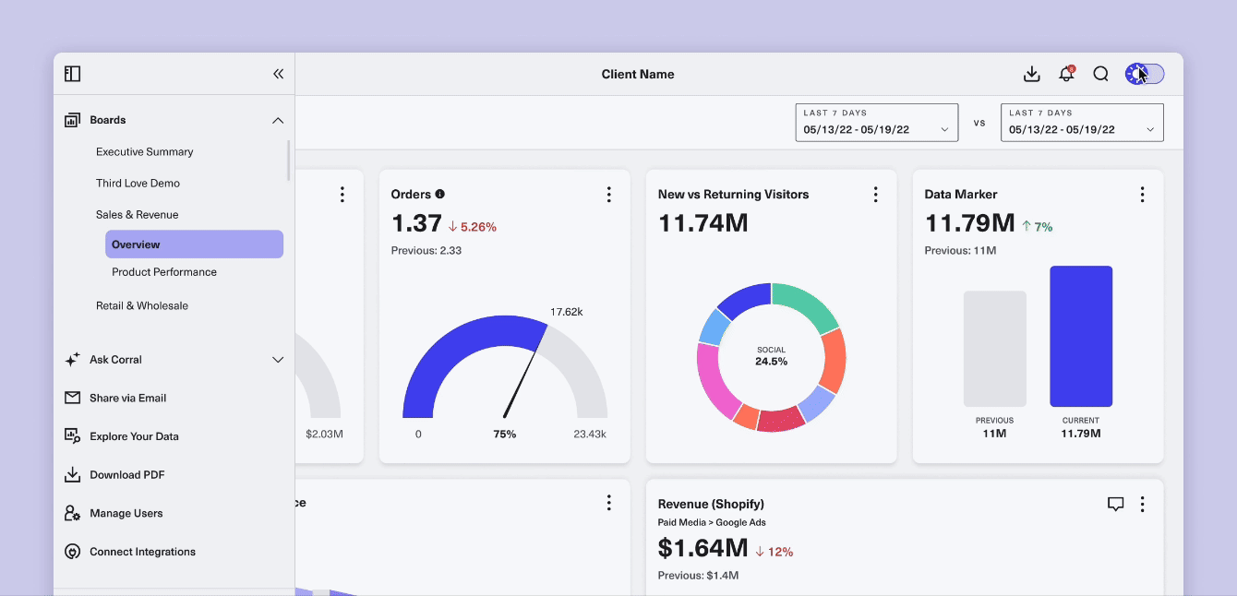This screenshot has height=596, width=1237.
Task: Open comment icon on Revenue (Shopify) card
Action: 1115,504
